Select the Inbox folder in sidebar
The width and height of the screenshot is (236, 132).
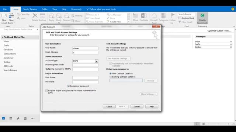tap(6, 41)
